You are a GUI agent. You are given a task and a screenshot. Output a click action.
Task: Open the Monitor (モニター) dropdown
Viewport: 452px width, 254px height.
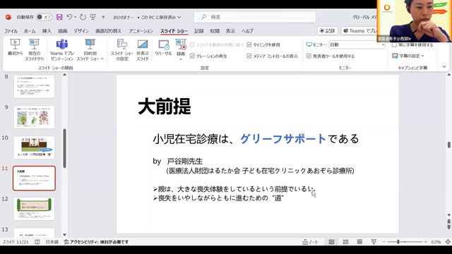click(357, 45)
